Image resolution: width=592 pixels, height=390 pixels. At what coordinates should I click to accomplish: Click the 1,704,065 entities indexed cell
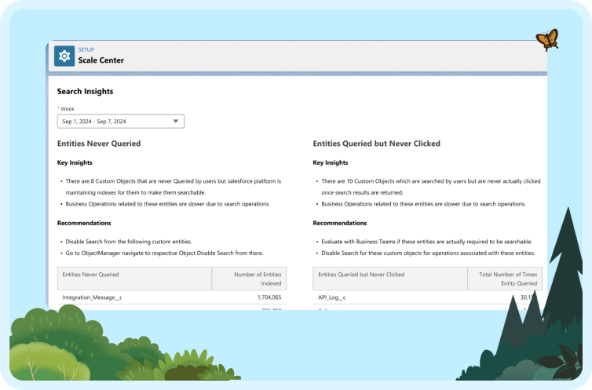point(269,297)
